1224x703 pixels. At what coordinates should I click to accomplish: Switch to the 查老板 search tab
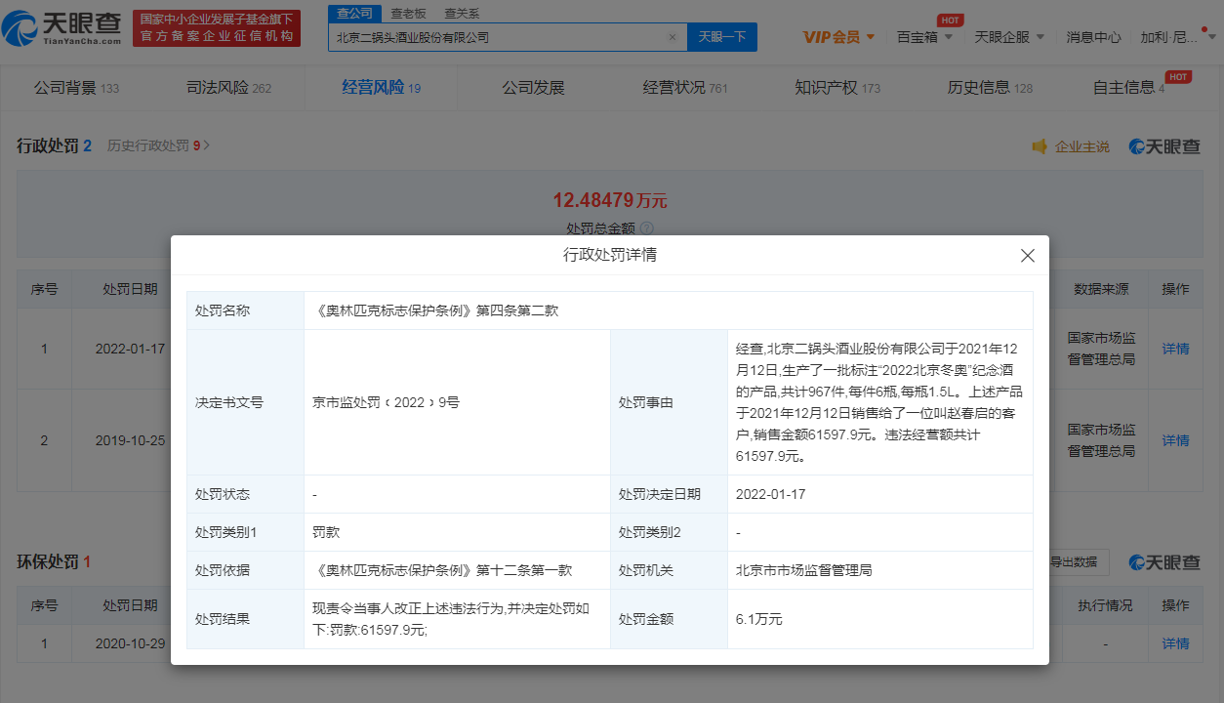coord(407,14)
